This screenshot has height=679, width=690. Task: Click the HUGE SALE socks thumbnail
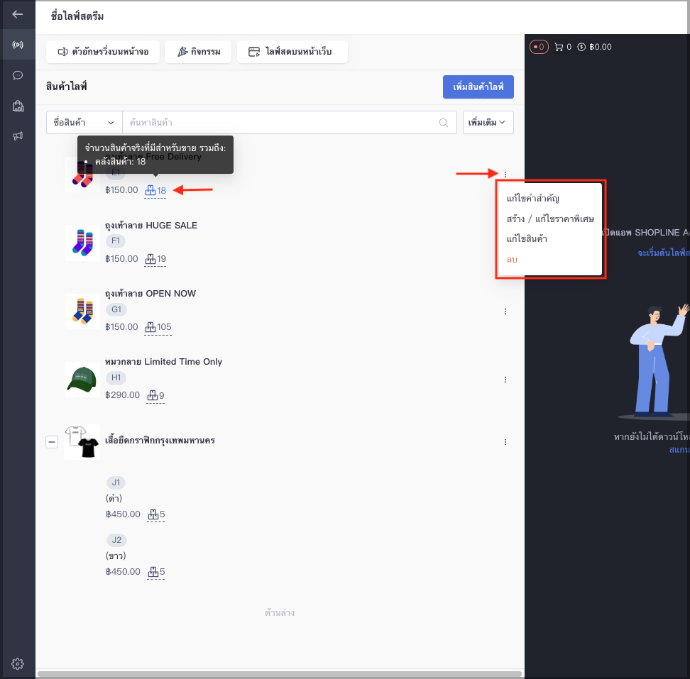pyautogui.click(x=82, y=243)
